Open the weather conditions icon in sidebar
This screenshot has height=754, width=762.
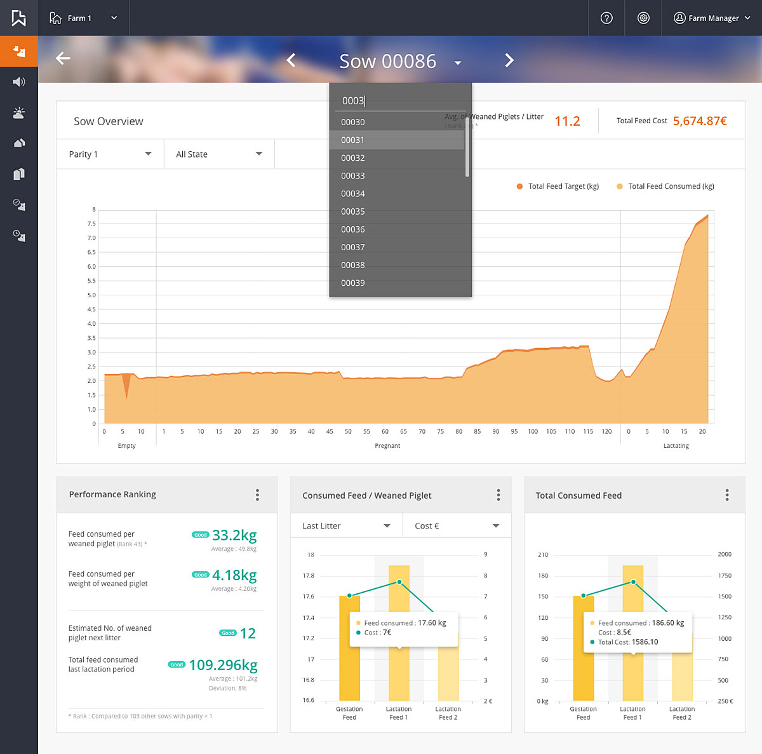pos(18,112)
